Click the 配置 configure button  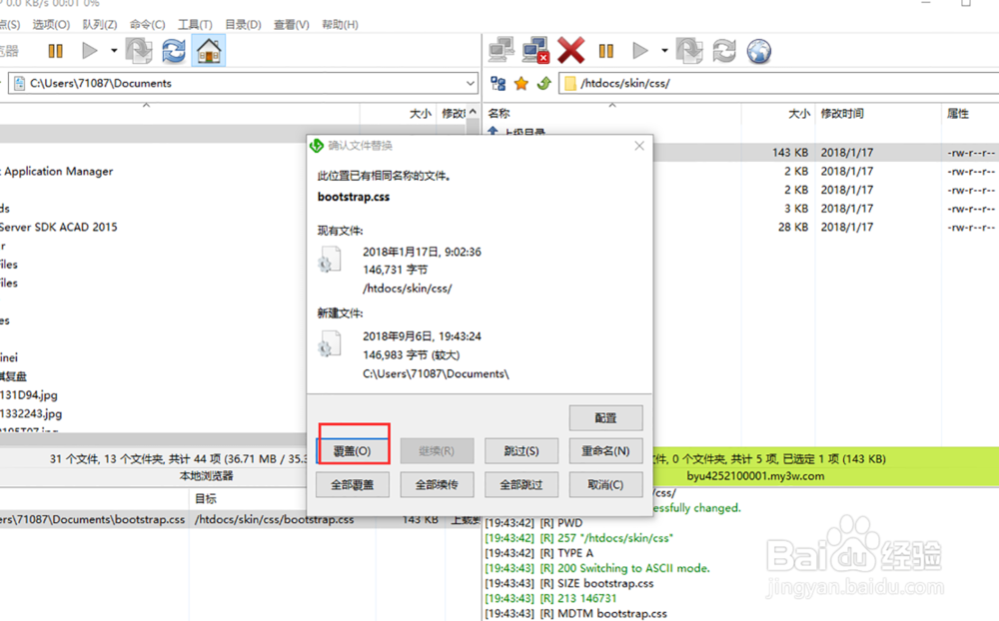[x=605, y=417]
